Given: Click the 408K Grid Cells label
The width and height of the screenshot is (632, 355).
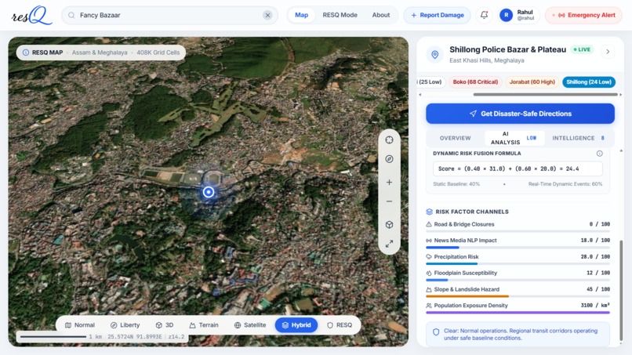Looking at the screenshot, I should pyautogui.click(x=158, y=53).
